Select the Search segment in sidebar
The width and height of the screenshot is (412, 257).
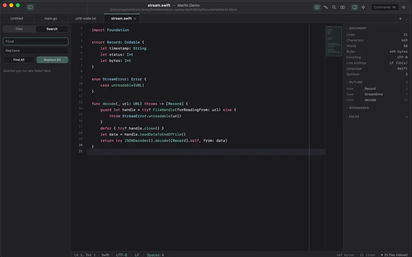(x=52, y=29)
